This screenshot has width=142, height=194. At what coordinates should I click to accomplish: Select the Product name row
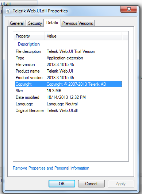(x=68, y=71)
